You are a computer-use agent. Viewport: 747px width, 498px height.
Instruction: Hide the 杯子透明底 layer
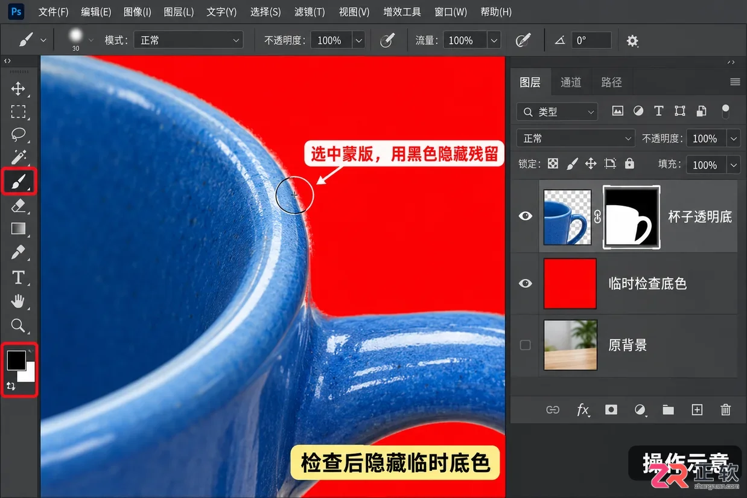(526, 216)
